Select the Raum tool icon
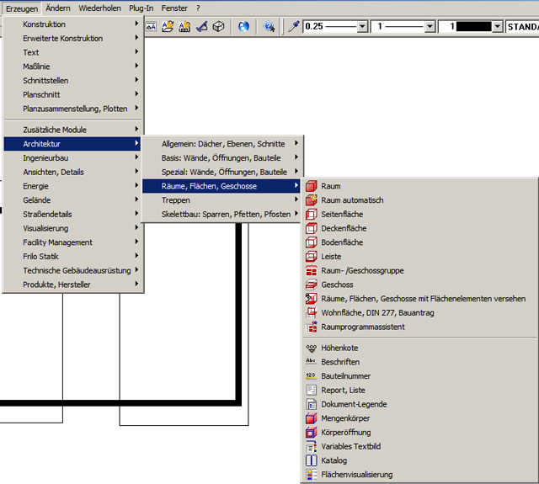The height and width of the screenshot is (484, 539). pyautogui.click(x=312, y=186)
